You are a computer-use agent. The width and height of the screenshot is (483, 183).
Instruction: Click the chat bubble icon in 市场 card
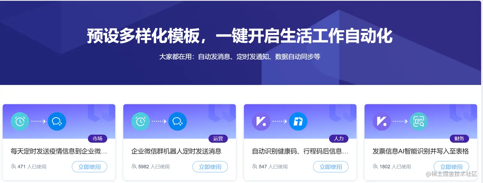57,121
